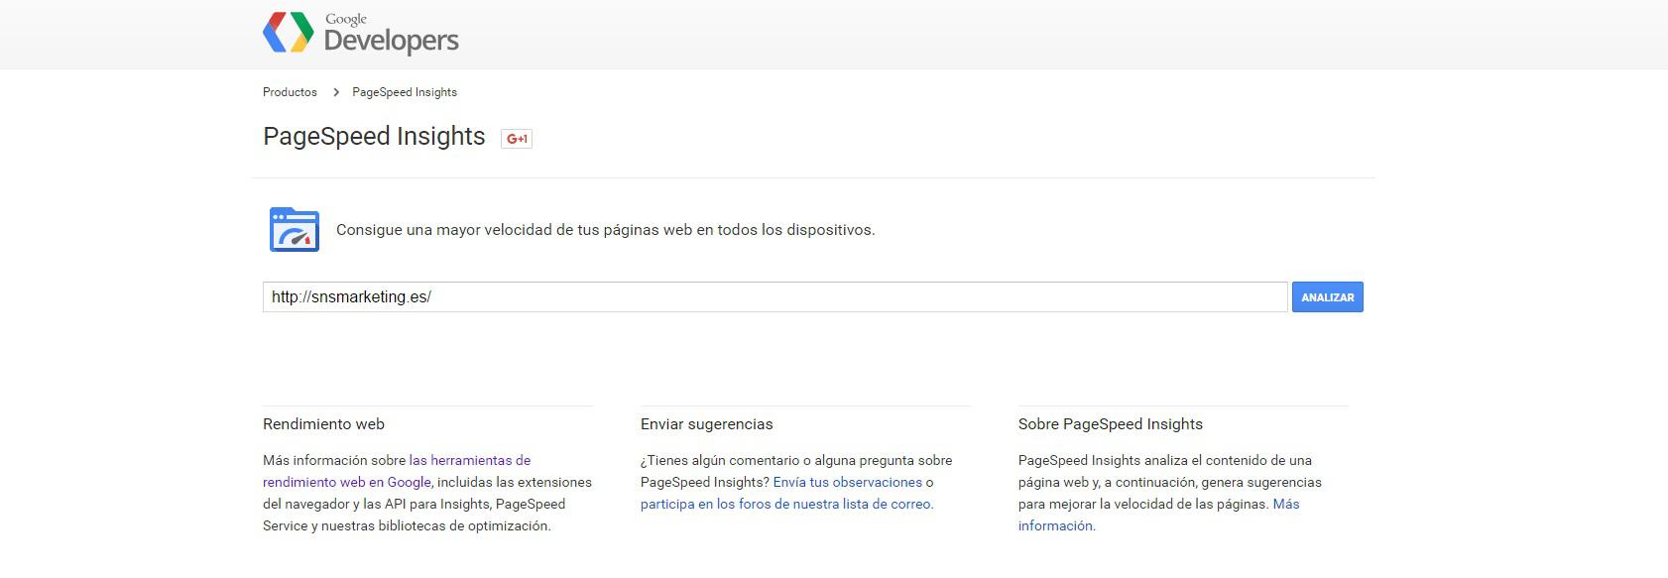Click the 'PageSpeed Insights' page heading

(x=374, y=137)
